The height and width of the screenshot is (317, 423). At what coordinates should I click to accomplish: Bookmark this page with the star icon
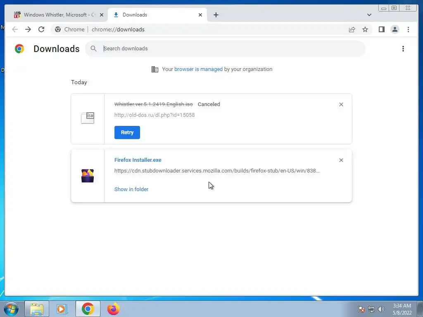365,29
